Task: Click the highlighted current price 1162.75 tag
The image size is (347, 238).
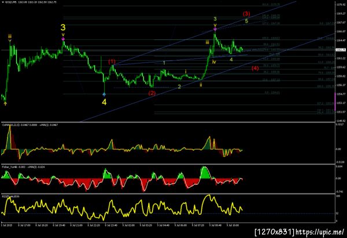Action: [x=341, y=50]
